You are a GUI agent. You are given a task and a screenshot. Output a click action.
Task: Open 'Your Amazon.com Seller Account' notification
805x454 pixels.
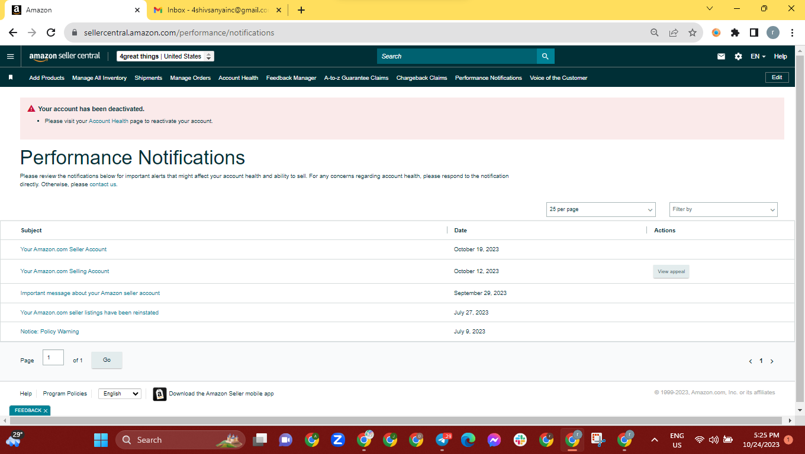(63, 249)
